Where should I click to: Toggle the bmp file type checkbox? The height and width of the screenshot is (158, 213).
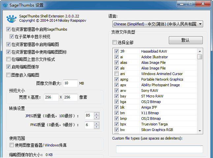(x=116, y=118)
